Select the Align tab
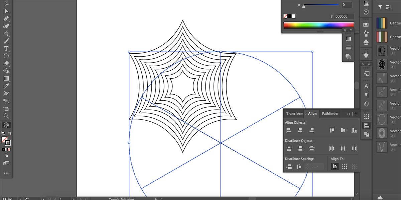 click(x=312, y=114)
